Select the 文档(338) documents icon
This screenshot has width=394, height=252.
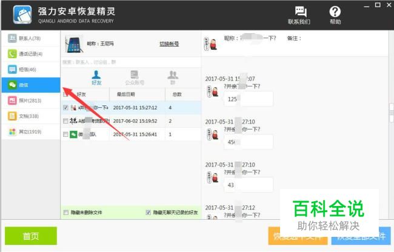(x=12, y=116)
